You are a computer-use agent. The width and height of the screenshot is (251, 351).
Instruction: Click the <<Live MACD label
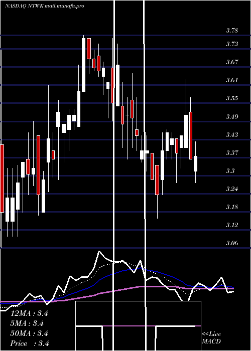[x=211, y=337]
